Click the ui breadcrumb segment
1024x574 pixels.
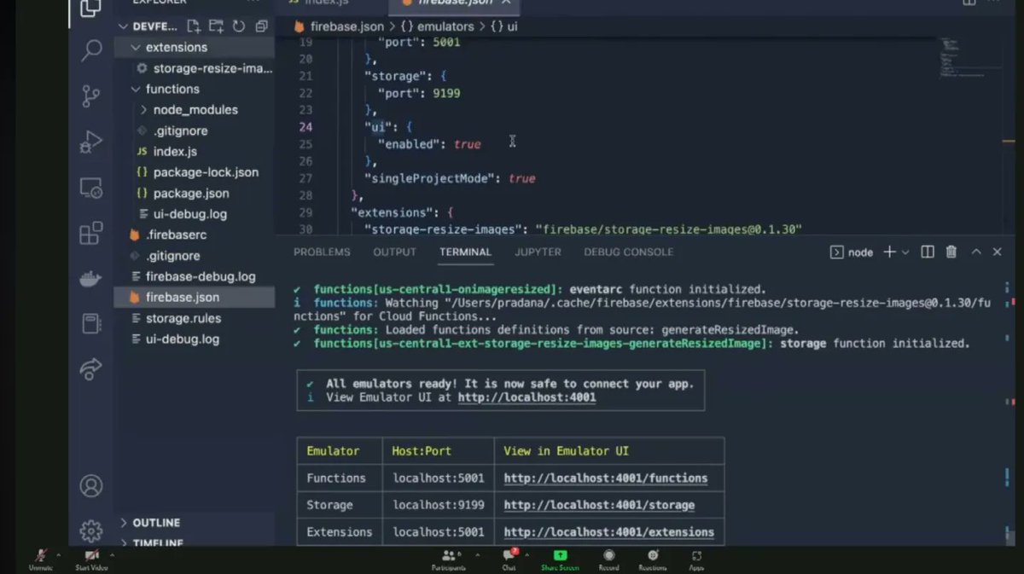click(x=512, y=26)
